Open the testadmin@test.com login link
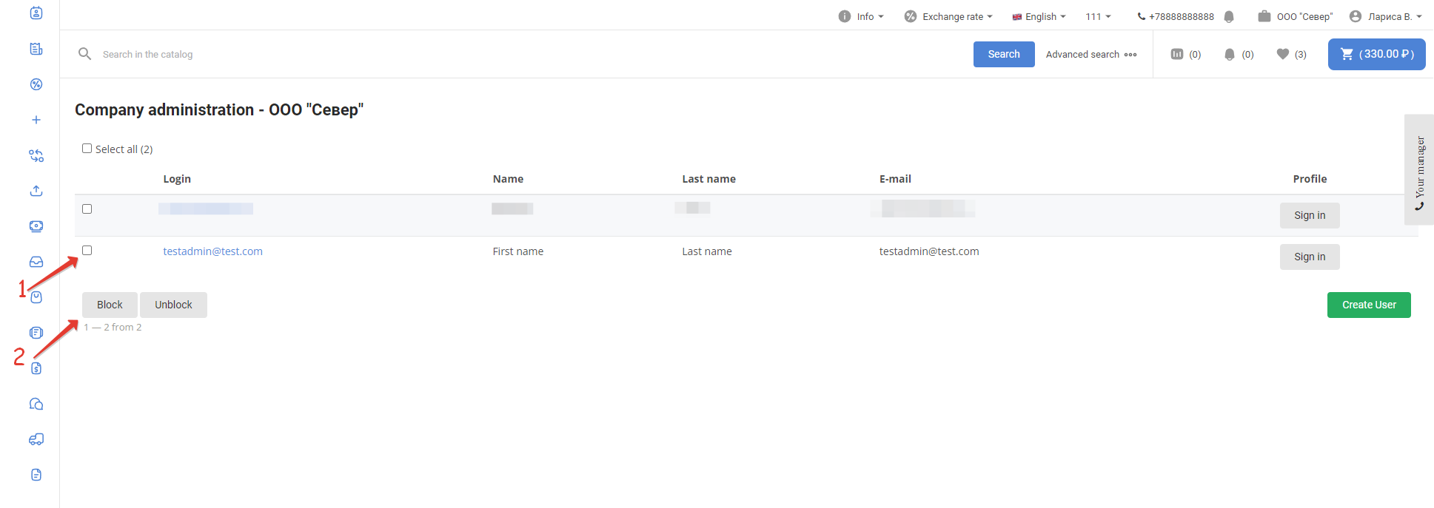This screenshot has width=1434, height=508. (x=212, y=251)
